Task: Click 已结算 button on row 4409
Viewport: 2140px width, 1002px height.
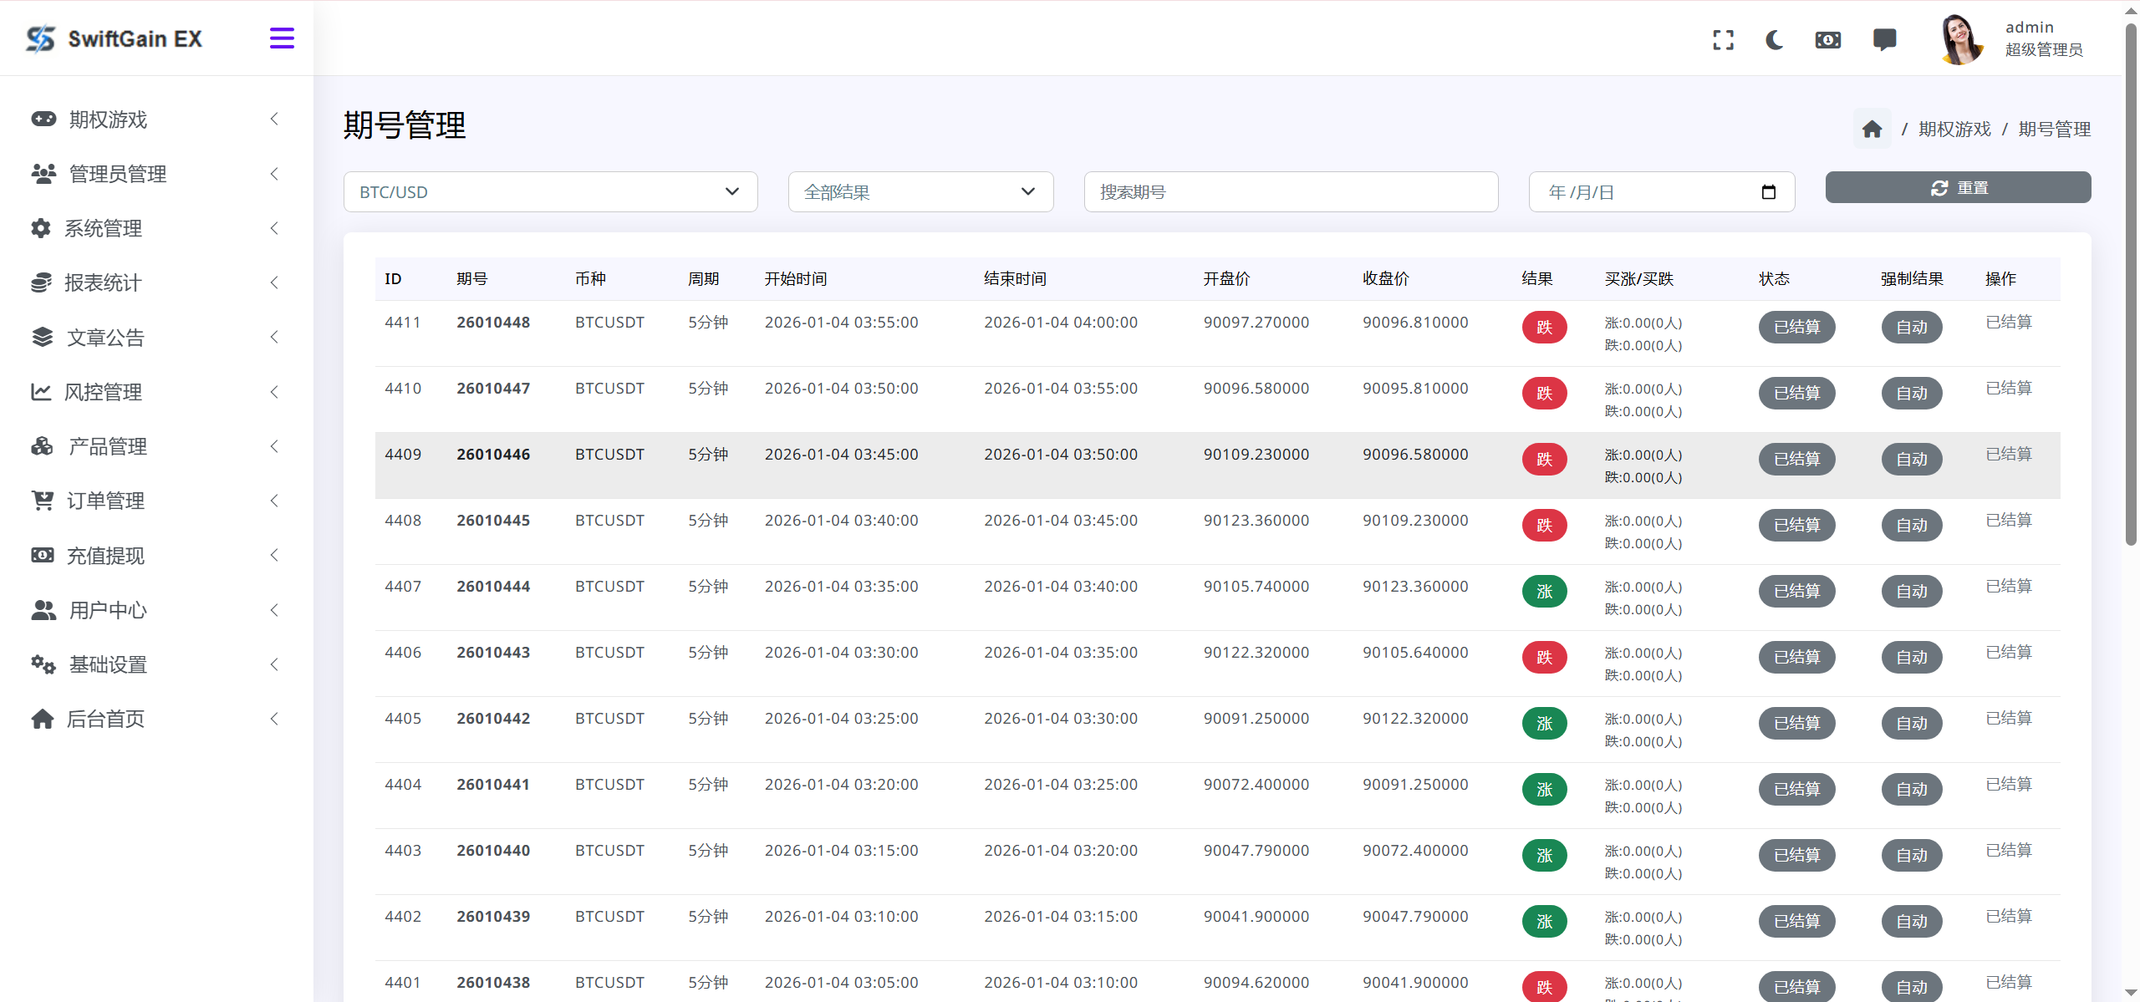Action: coord(1796,458)
